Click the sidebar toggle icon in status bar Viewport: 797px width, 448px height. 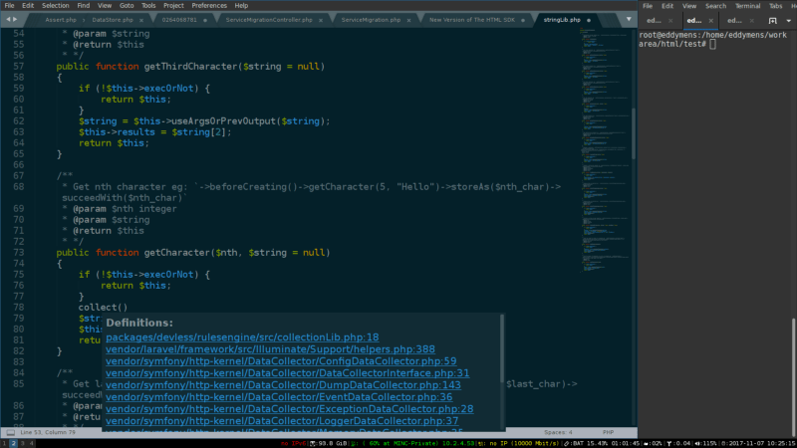10,433
